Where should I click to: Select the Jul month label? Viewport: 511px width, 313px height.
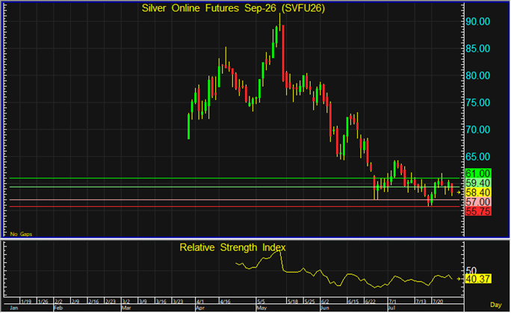391,308
